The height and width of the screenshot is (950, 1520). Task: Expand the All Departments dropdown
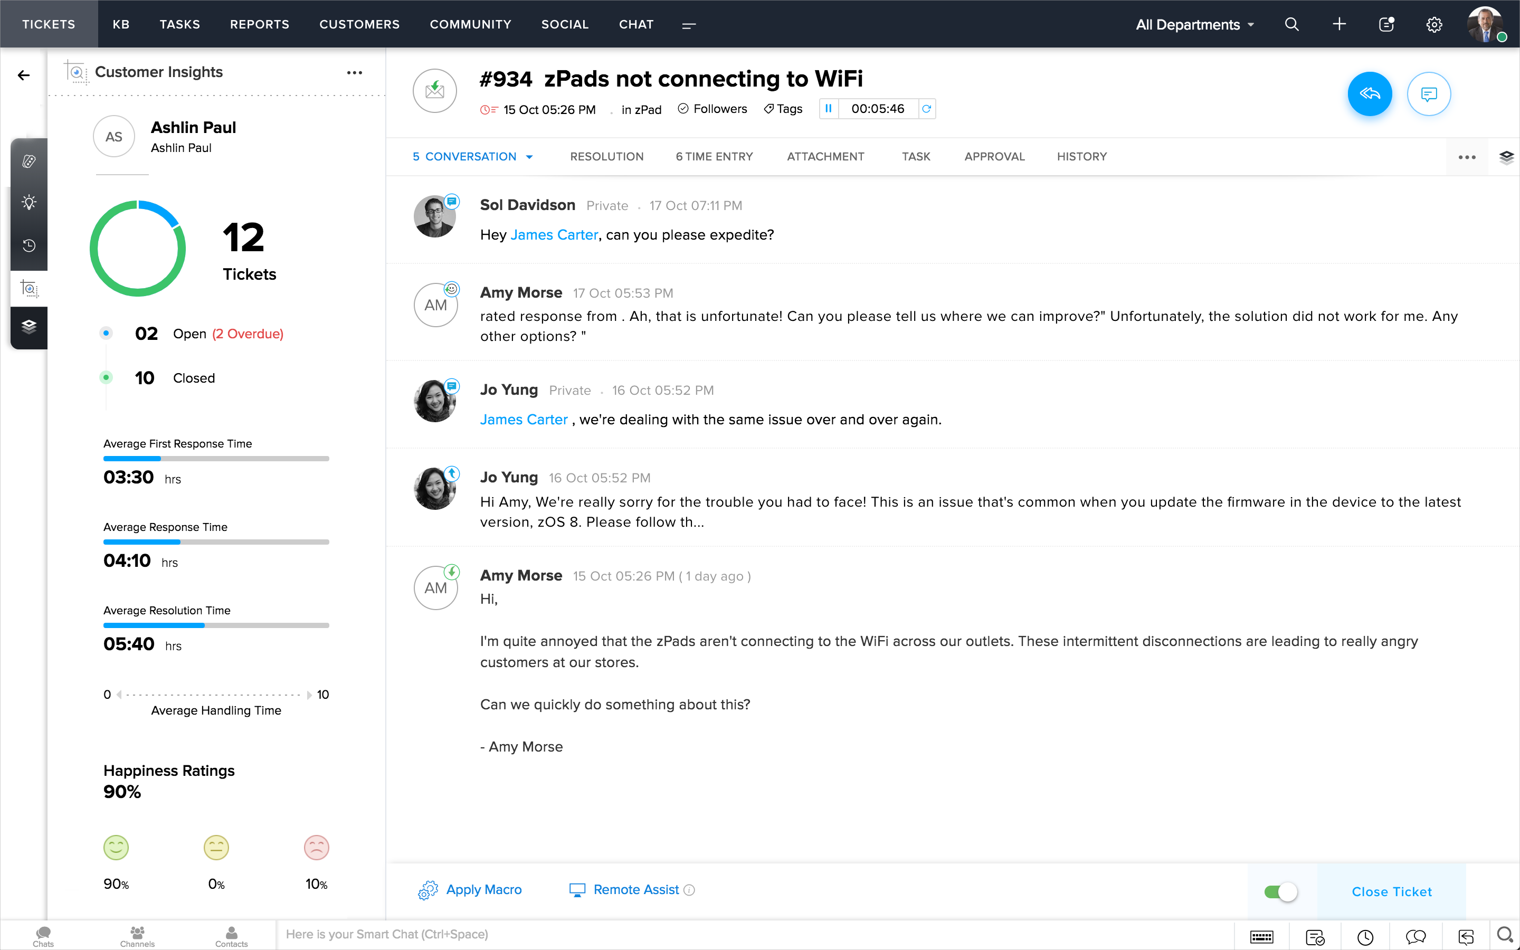[1195, 24]
